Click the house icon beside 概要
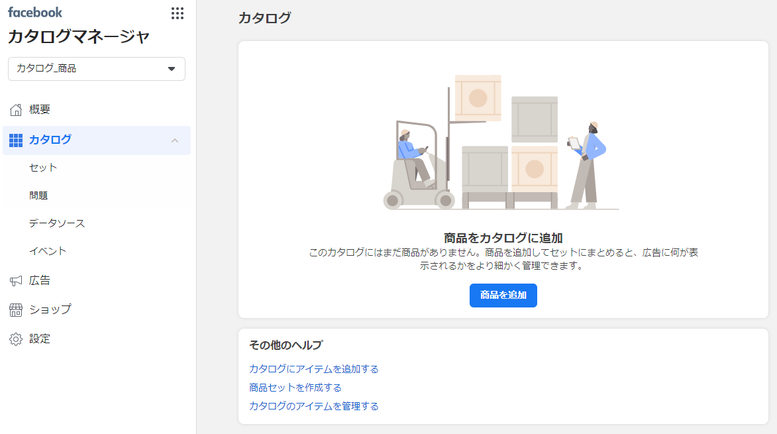Image resolution: width=777 pixels, height=434 pixels. point(16,109)
